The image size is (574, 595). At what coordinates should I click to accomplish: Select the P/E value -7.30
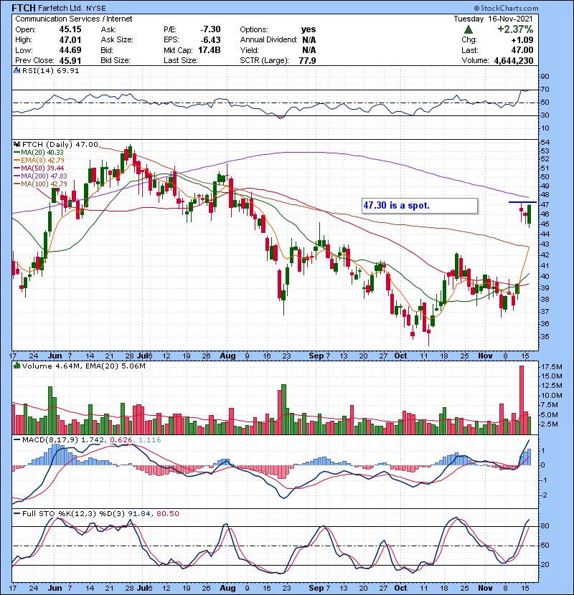[x=210, y=29]
